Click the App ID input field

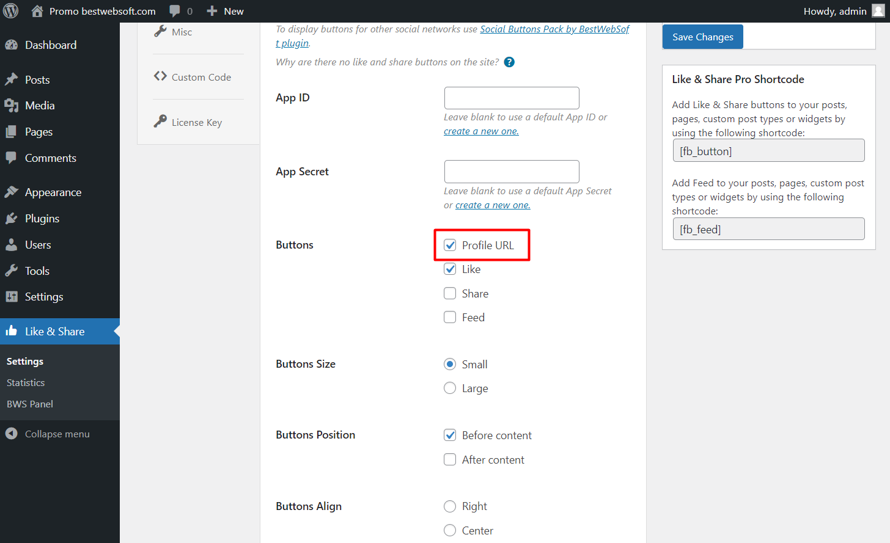click(x=512, y=98)
